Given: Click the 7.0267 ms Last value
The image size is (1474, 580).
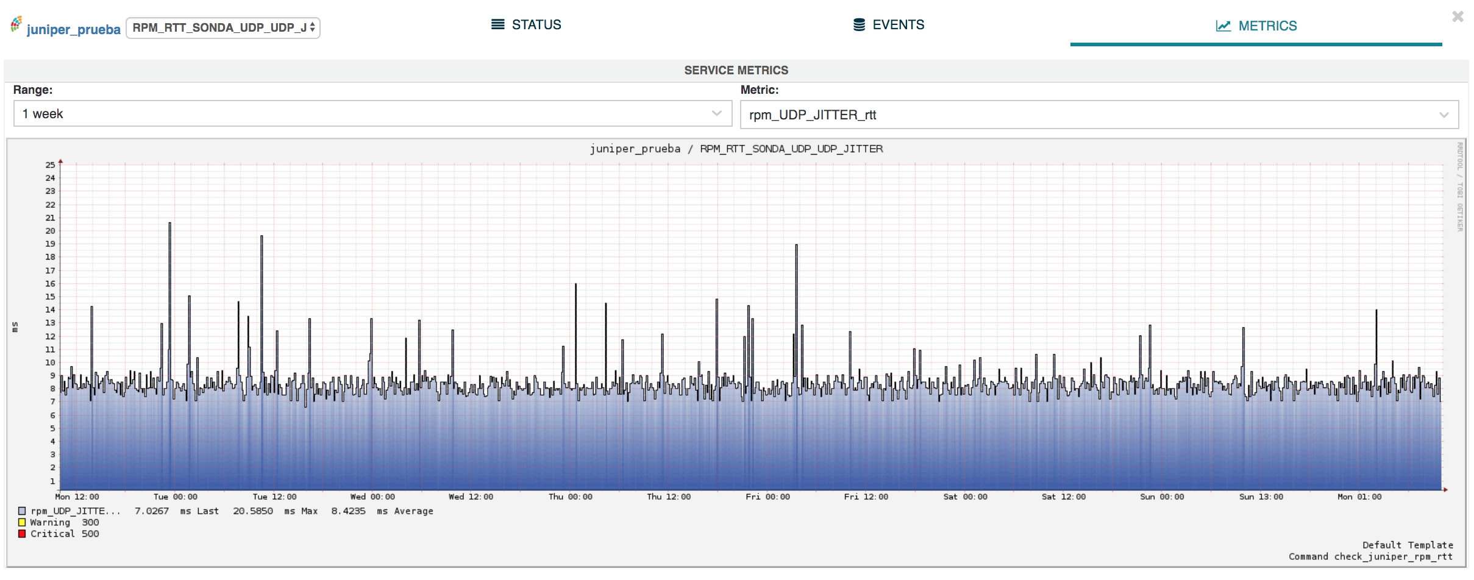Looking at the screenshot, I should tap(177, 511).
